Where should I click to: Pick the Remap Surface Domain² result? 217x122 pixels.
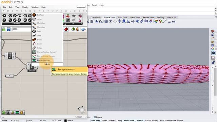click(47, 52)
